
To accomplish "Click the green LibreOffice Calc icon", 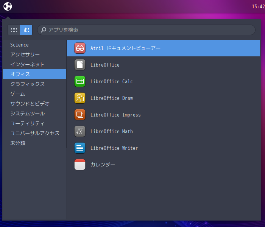I will click(x=80, y=81).
